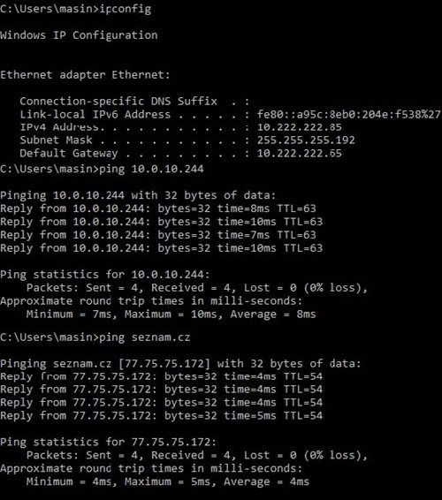Click the first reply with time=8ms
This screenshot has width=442, height=500.
pyautogui.click(x=158, y=208)
